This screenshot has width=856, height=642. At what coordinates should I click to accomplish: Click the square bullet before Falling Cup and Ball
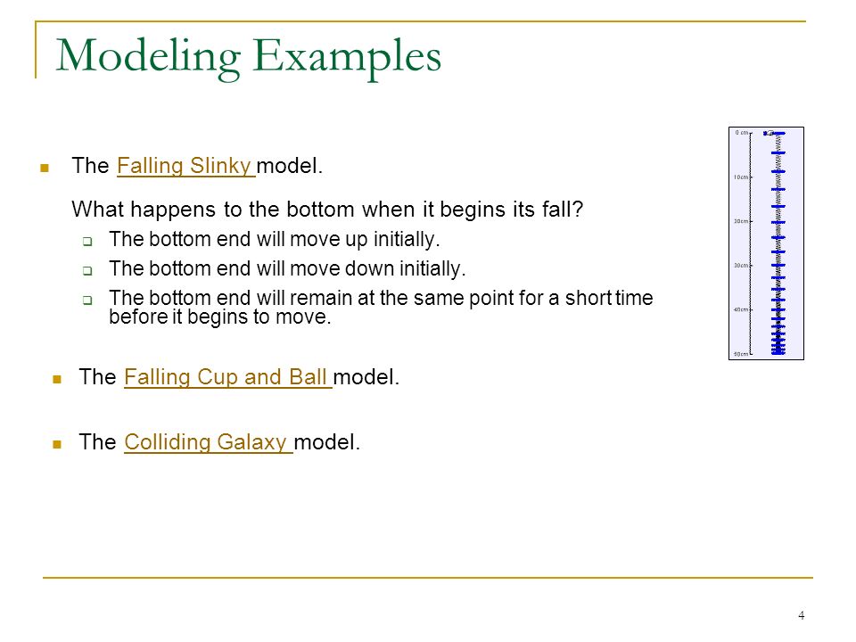[57, 379]
